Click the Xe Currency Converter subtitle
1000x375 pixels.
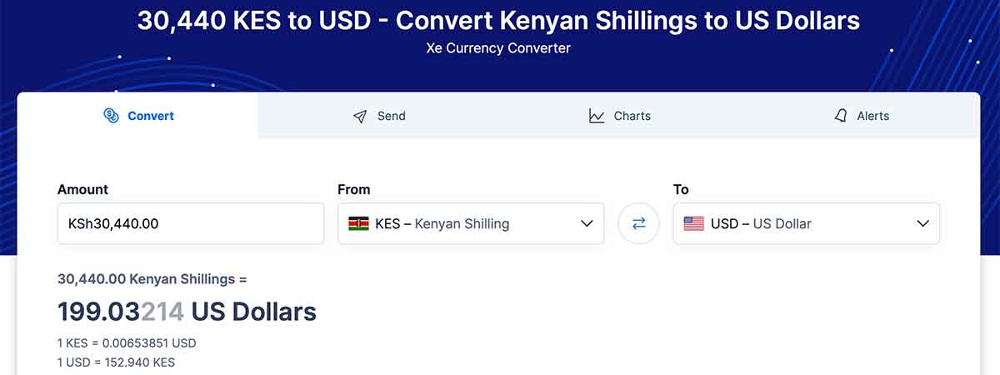click(498, 48)
